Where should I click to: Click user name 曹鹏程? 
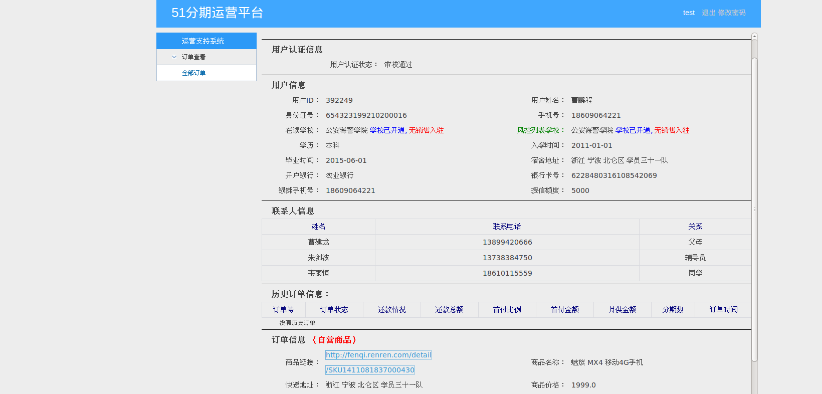click(582, 100)
